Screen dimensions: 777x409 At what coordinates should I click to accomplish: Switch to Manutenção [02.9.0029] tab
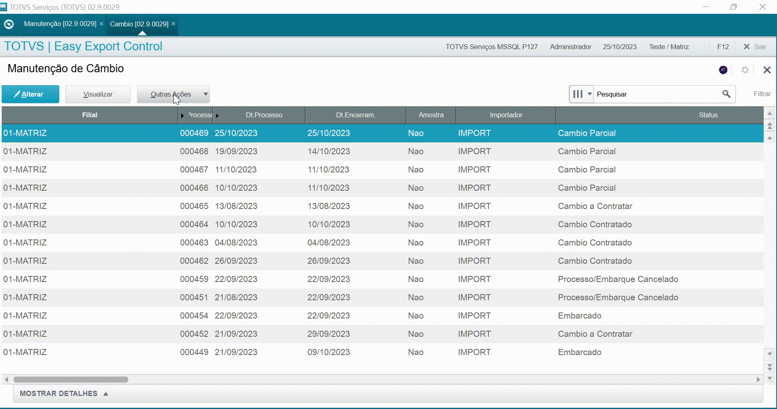(60, 24)
